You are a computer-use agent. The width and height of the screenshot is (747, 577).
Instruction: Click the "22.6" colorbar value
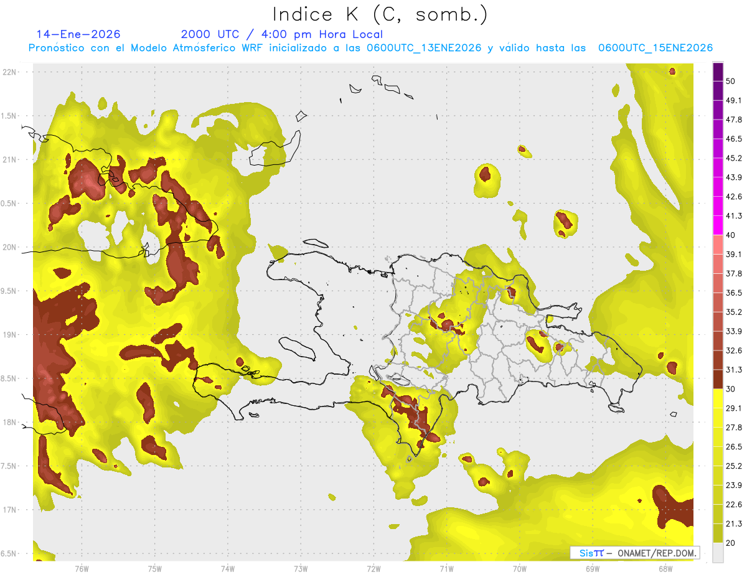click(734, 505)
